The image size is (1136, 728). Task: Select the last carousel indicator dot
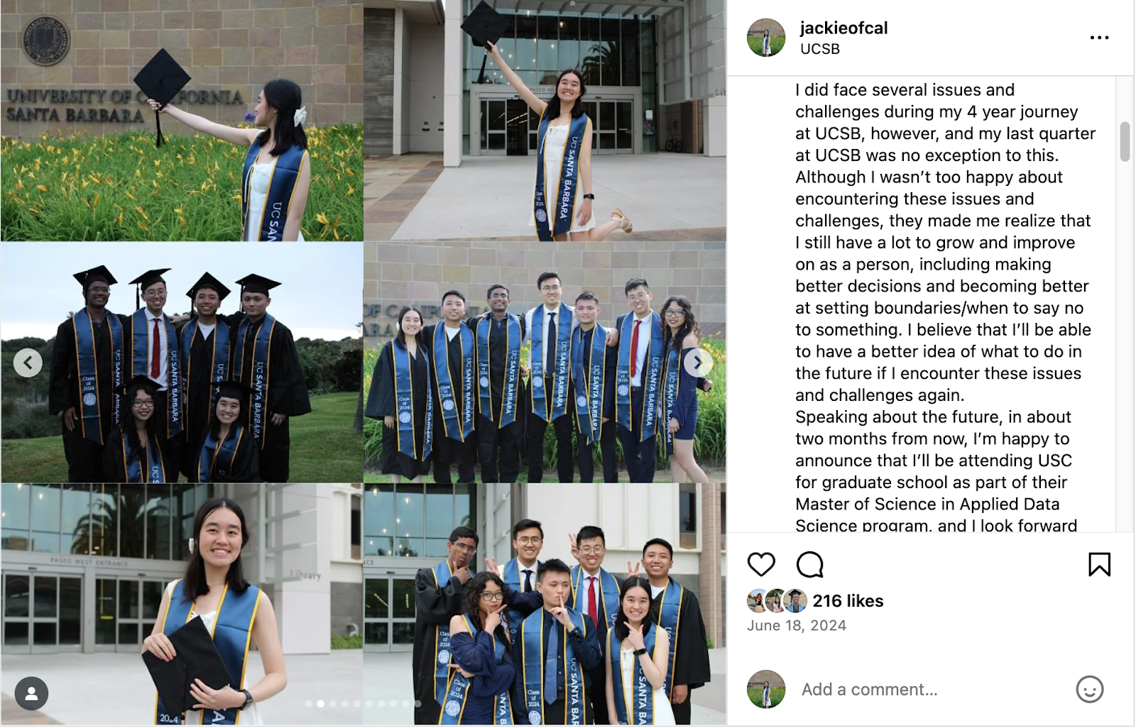tap(417, 704)
